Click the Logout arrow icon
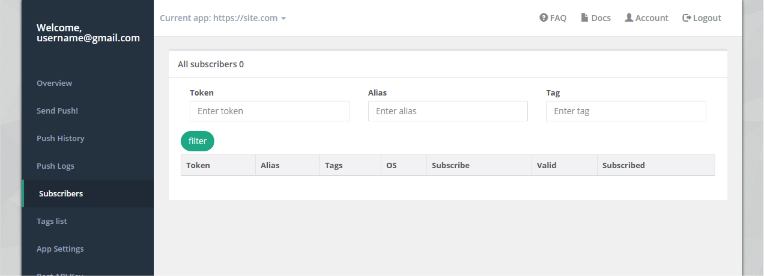Viewport: 764px width, 276px height. point(687,18)
